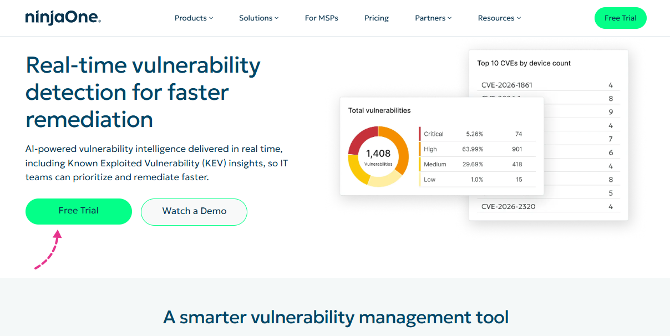Click the Real-time vulnerability detection headline
The width and height of the screenshot is (670, 336).
tap(143, 93)
